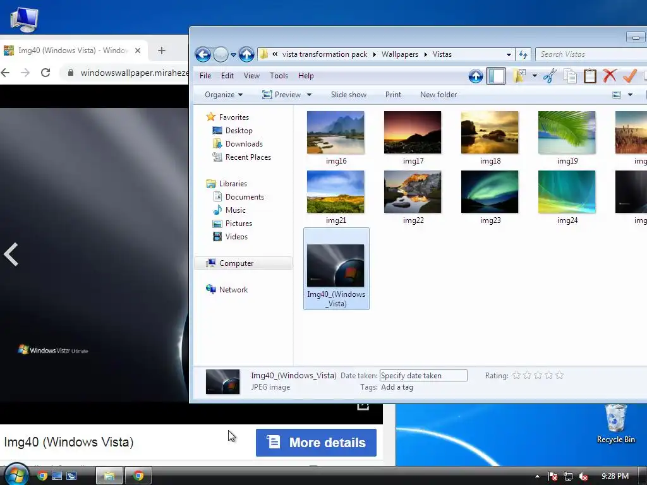
Task: Toggle the navigation pane toolbar button
Action: pos(495,76)
